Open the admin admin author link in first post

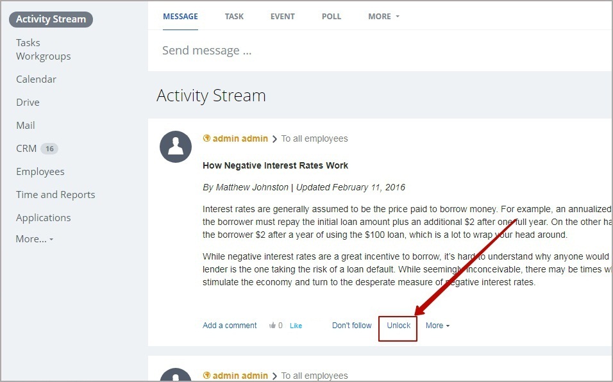click(240, 138)
